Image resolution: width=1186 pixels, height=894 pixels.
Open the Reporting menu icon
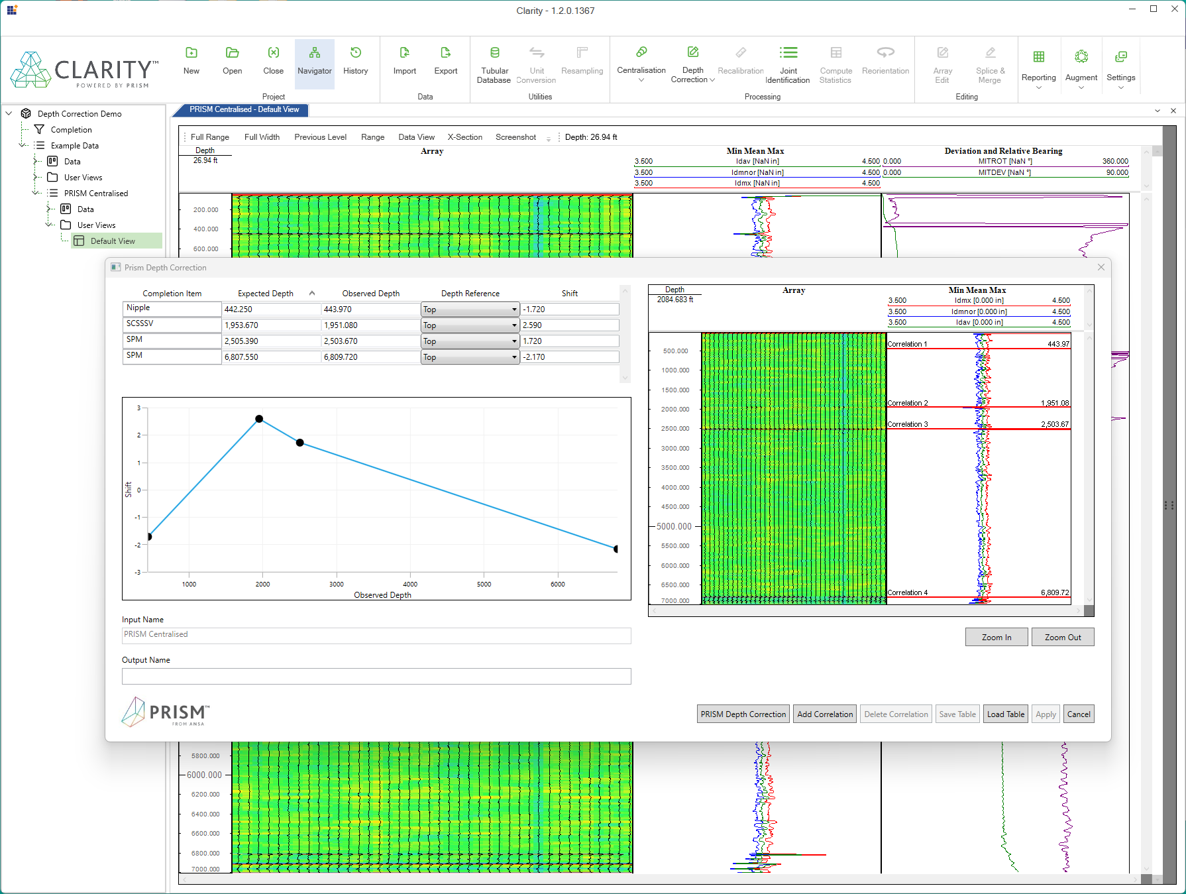coord(1038,68)
